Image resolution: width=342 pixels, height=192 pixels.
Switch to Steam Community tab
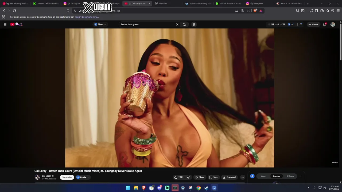coord(198,3)
